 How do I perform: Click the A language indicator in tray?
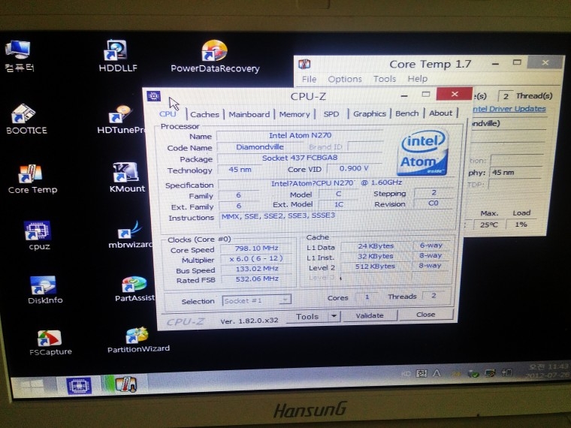coord(437,373)
